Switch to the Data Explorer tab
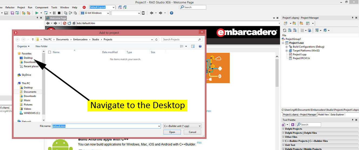 (x=337, y=114)
